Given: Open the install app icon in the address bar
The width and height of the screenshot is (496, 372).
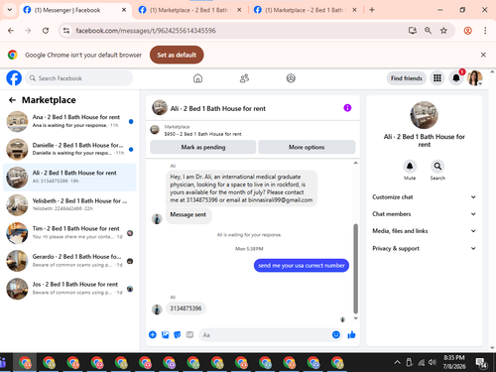Looking at the screenshot, I should point(412,31).
